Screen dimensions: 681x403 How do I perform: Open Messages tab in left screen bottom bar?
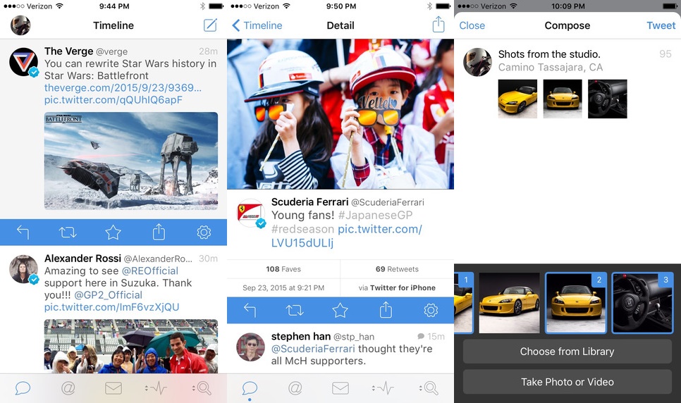tap(114, 387)
